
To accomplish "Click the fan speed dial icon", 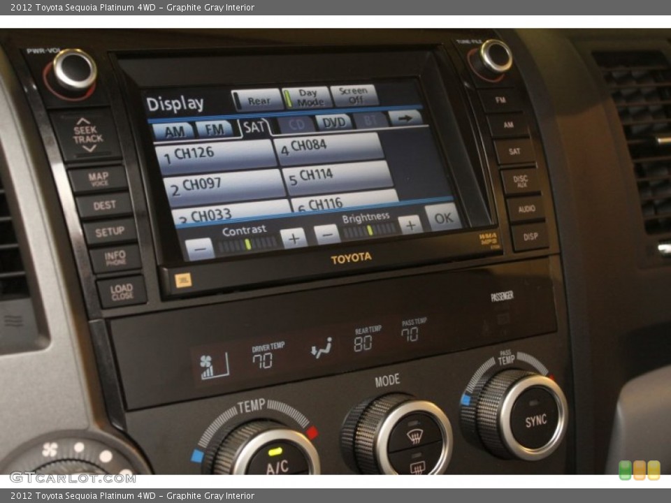I will pos(50,449).
